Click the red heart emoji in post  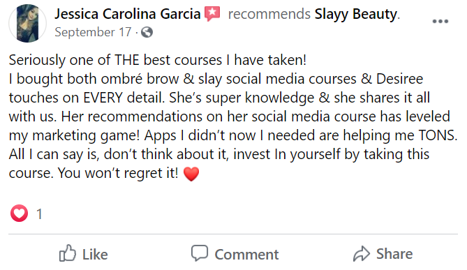pos(191,174)
